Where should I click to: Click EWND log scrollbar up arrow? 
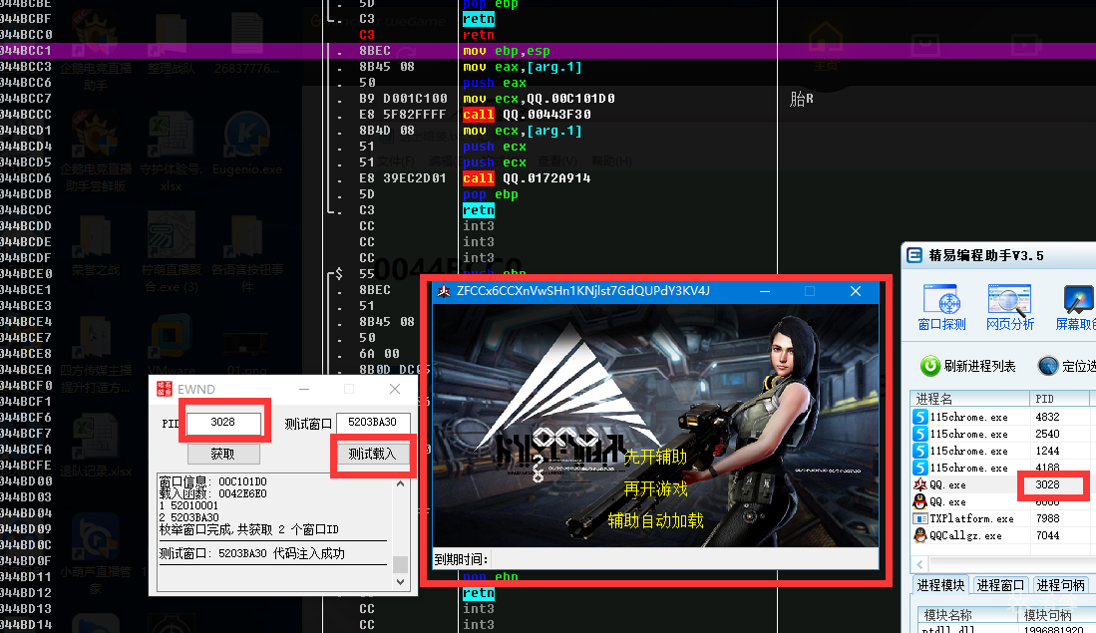(x=401, y=483)
